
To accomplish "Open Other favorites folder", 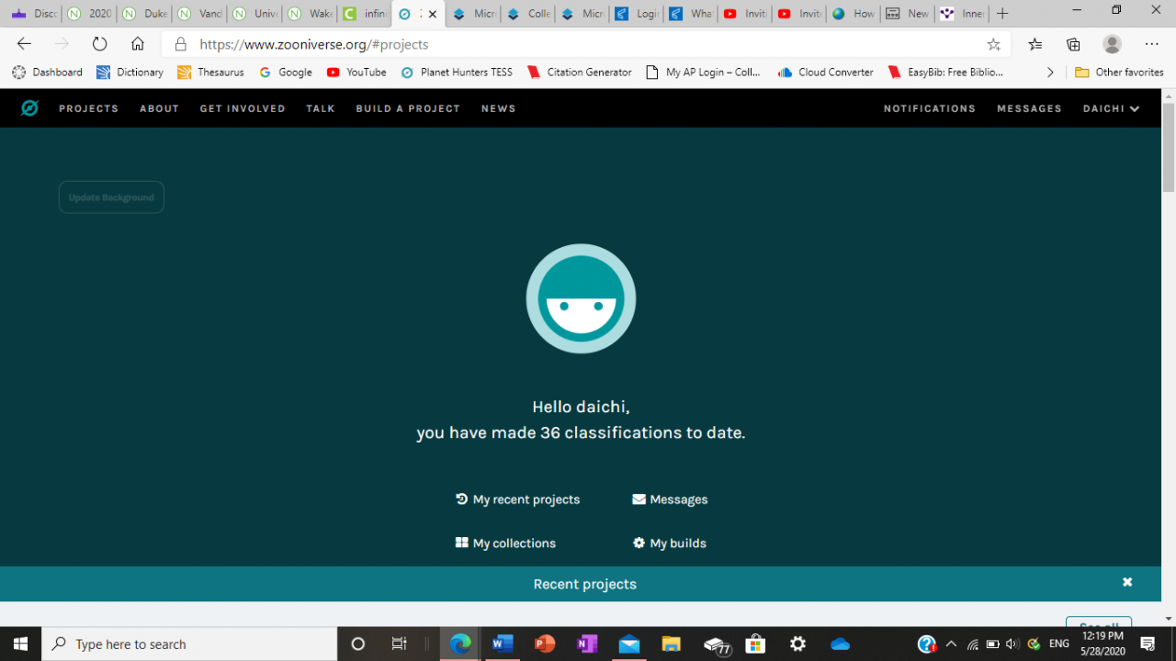I will point(1119,72).
